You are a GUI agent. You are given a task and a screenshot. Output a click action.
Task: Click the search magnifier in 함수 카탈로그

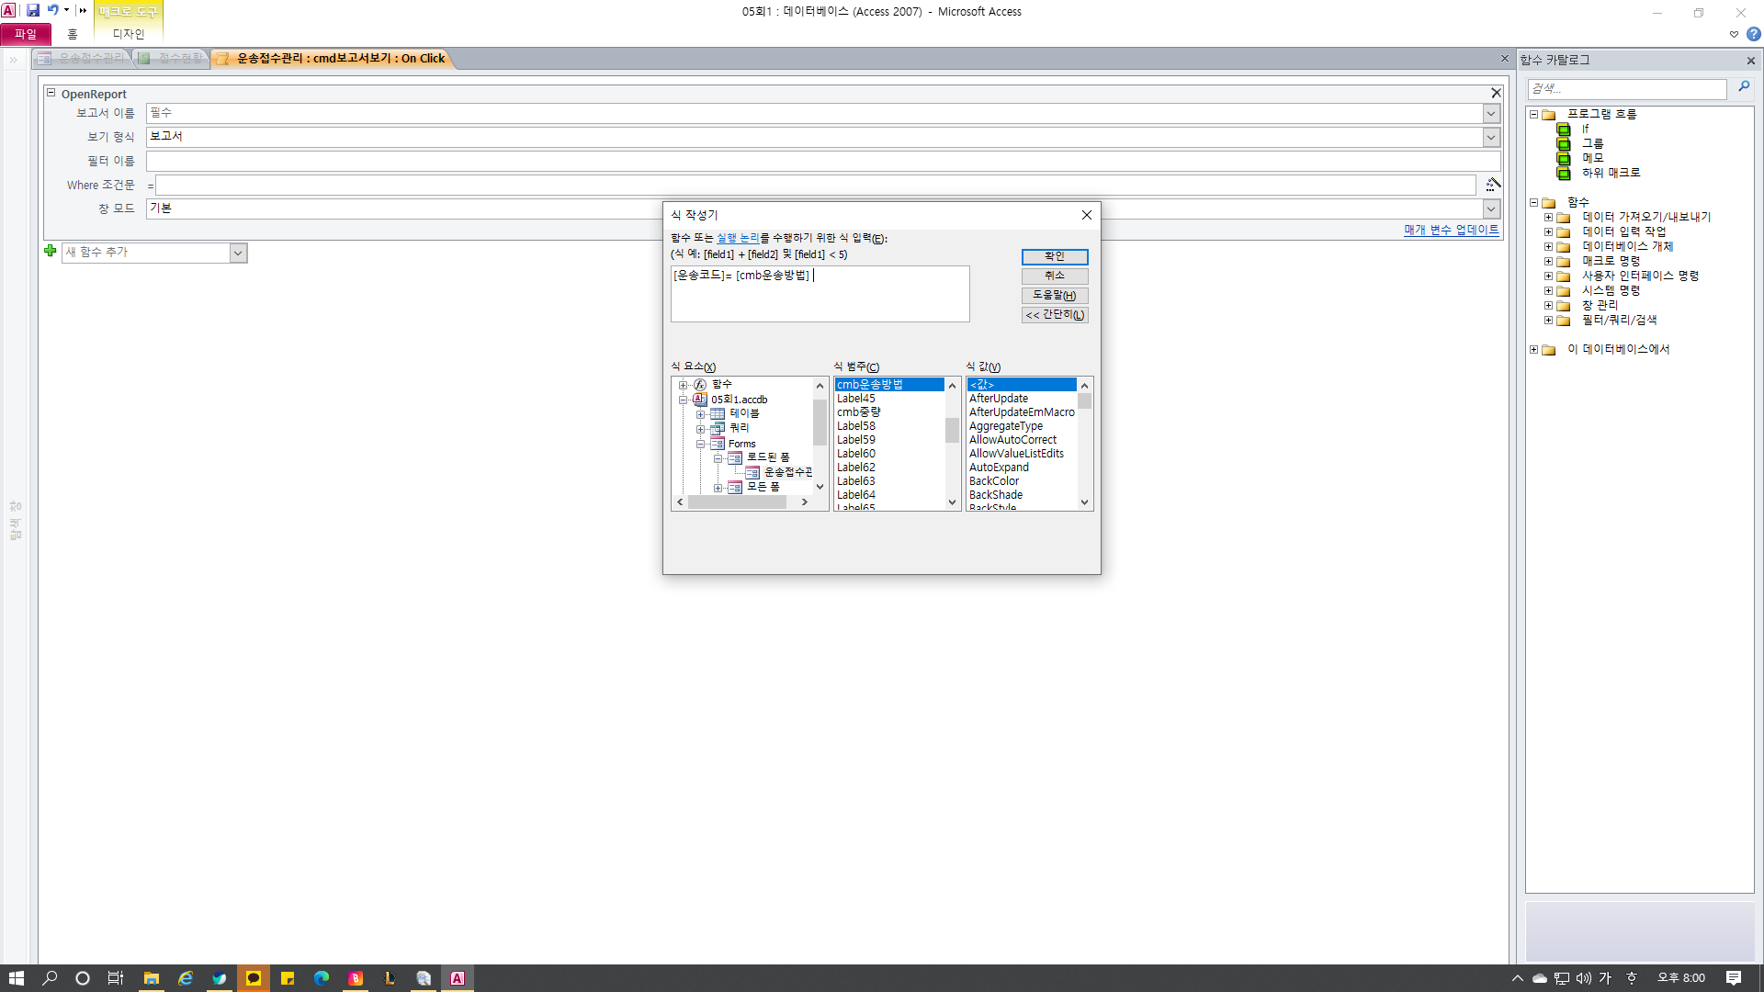[1744, 87]
